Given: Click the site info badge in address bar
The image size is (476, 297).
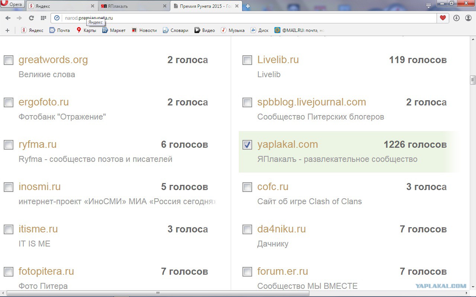Looking at the screenshot, I should click(57, 18).
